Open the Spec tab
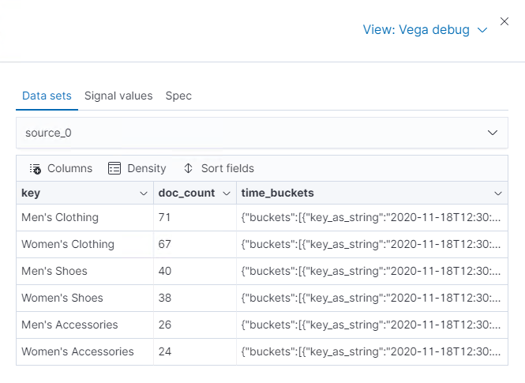The image size is (525, 383). [x=178, y=96]
